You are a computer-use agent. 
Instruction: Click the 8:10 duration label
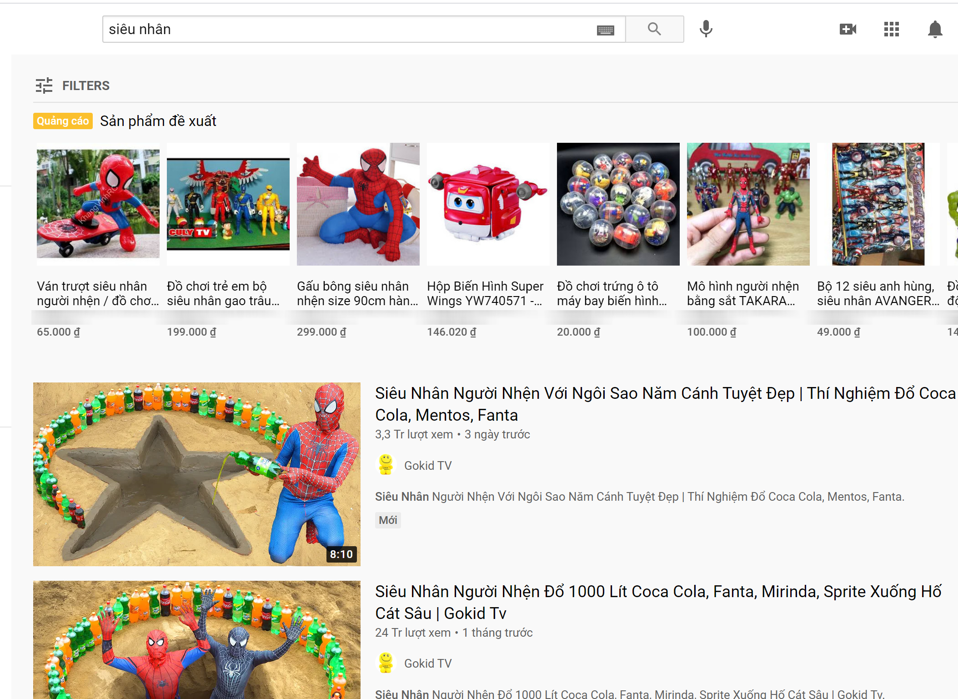(x=341, y=554)
